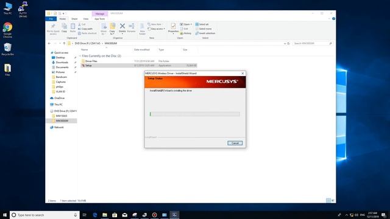The image size is (390, 219).
Task: Refresh the current folder view
Action: pos(288,43)
